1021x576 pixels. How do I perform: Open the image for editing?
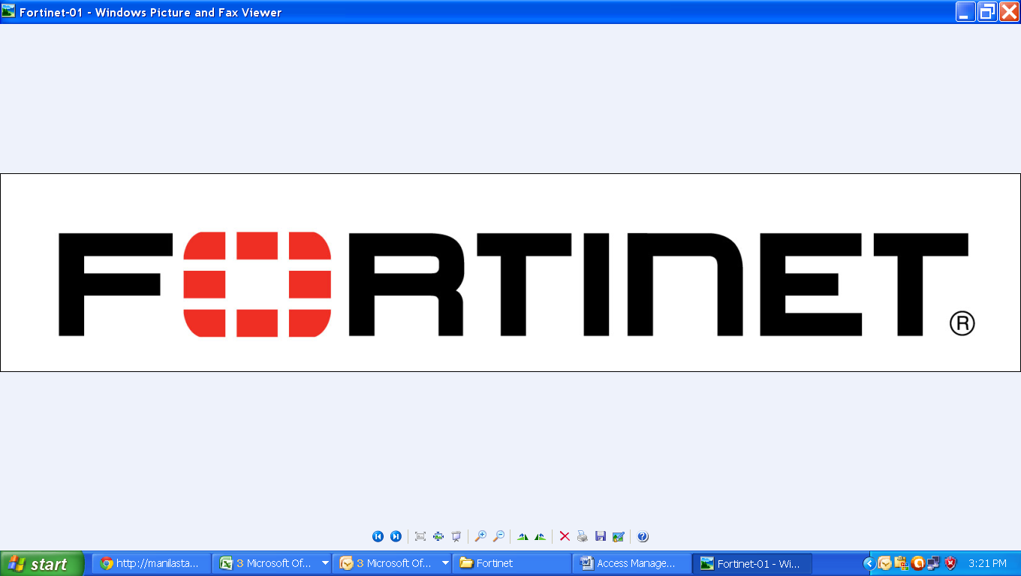tap(619, 536)
